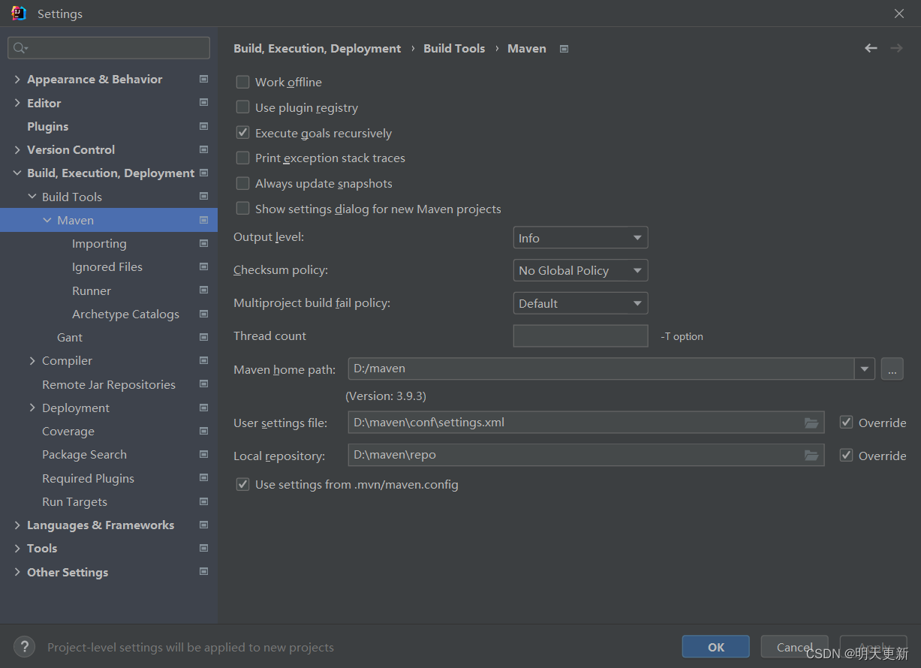Click the settings search field
Viewport: 921px width, 668px height.
pyautogui.click(x=109, y=48)
